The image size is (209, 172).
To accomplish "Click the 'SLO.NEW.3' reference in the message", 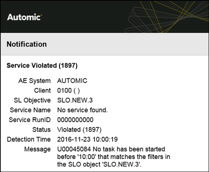I will click(121, 164).
